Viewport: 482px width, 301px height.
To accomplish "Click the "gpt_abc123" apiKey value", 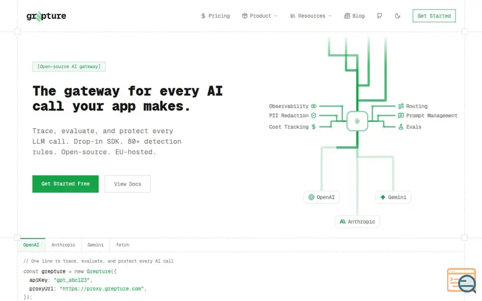I will pos(72,280).
